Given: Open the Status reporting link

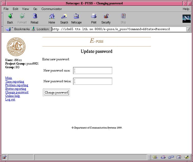Looking at the screenshot, I should click(x=16, y=89).
